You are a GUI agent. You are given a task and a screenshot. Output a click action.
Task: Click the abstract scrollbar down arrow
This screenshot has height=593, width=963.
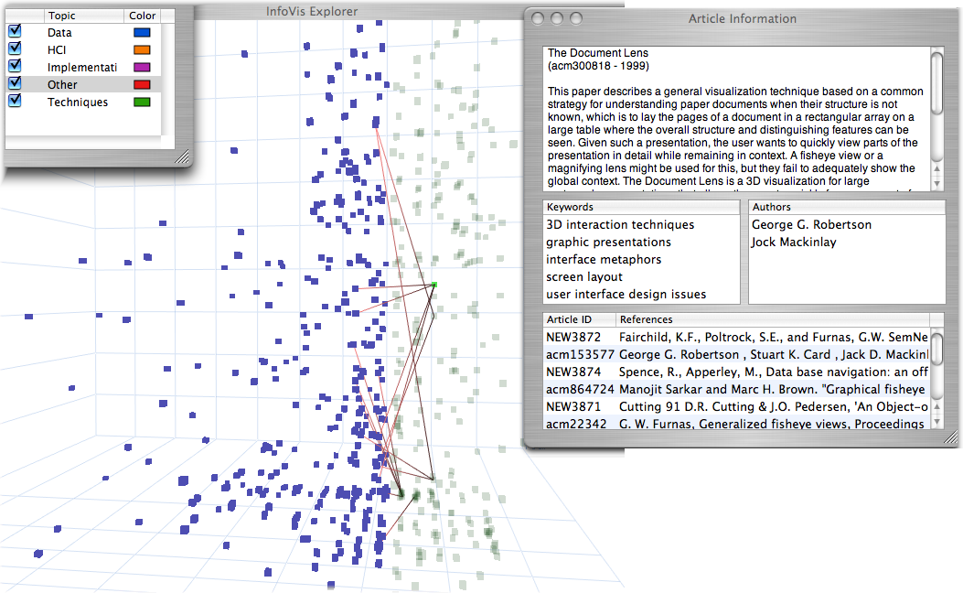point(936,183)
